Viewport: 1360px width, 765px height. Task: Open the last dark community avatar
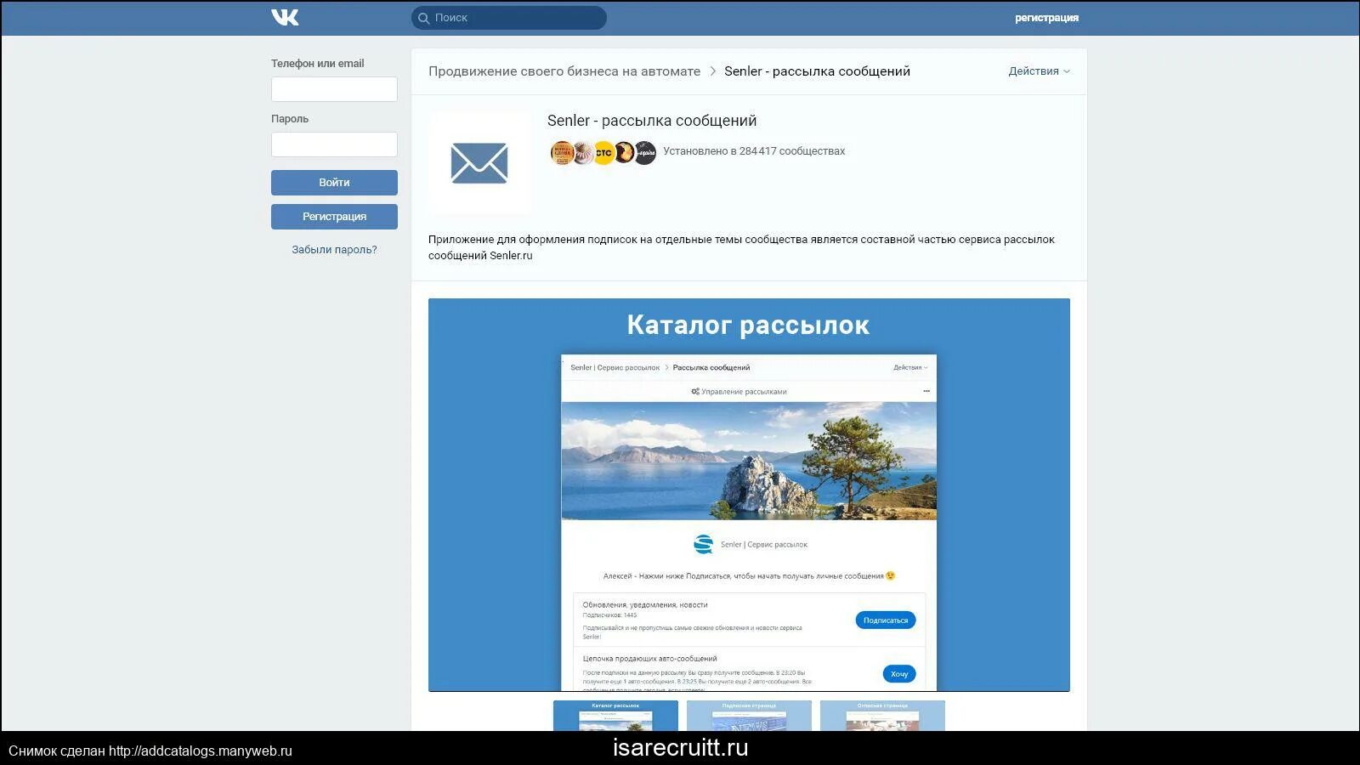click(645, 153)
